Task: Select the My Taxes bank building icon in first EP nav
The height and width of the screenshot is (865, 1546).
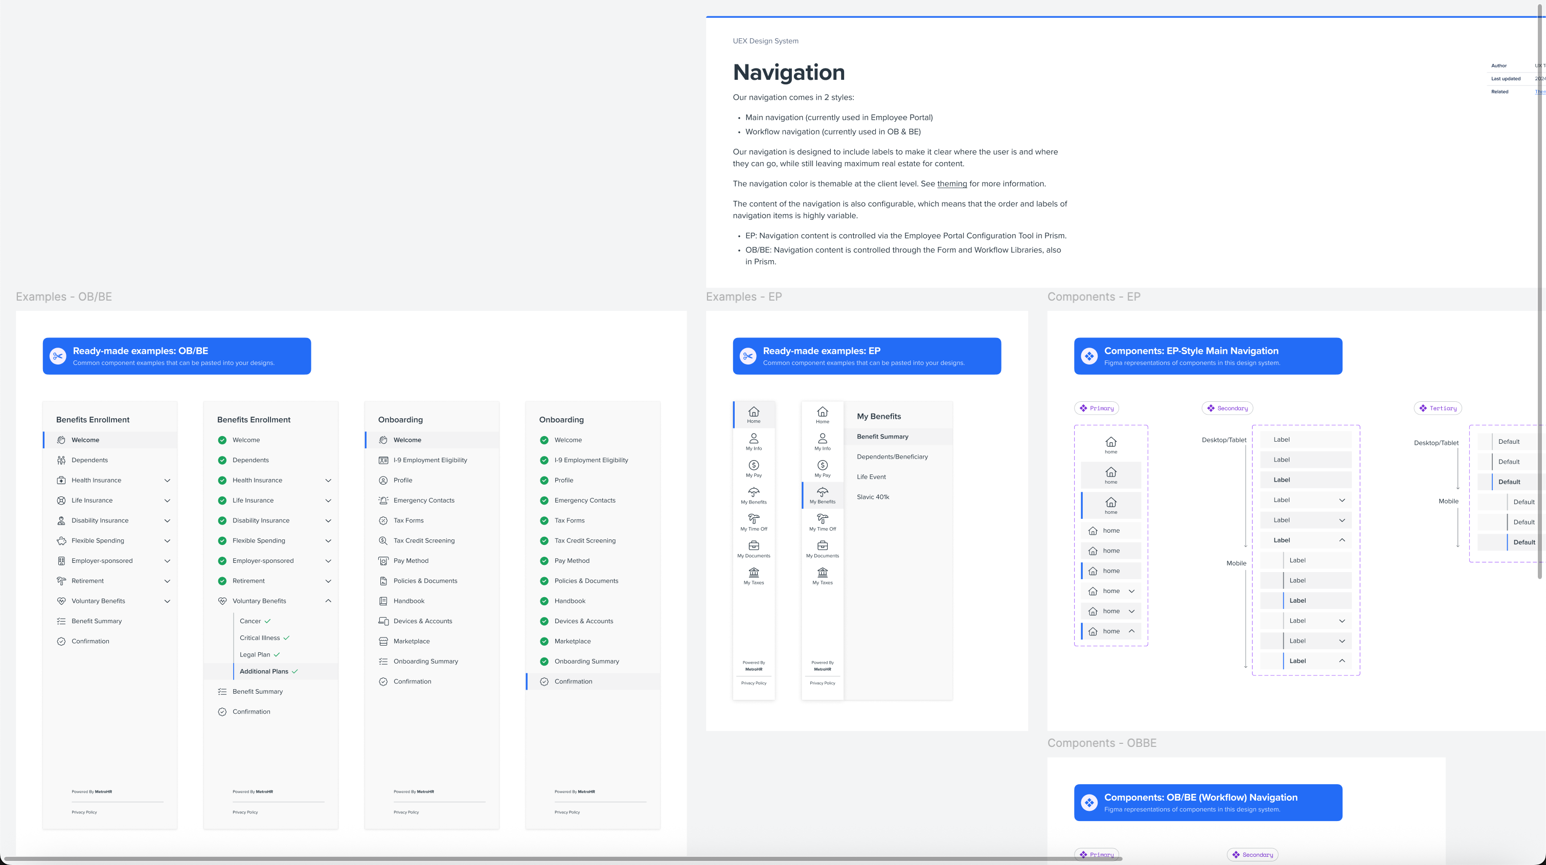Action: [754, 573]
